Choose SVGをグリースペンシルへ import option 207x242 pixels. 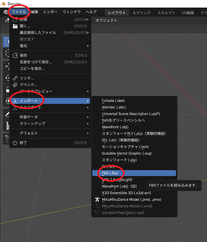(x=134, y=120)
